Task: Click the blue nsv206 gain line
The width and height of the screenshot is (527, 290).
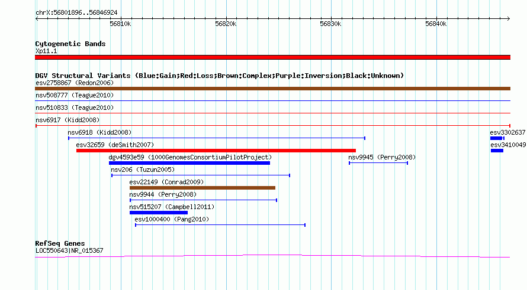Action: click(x=201, y=175)
